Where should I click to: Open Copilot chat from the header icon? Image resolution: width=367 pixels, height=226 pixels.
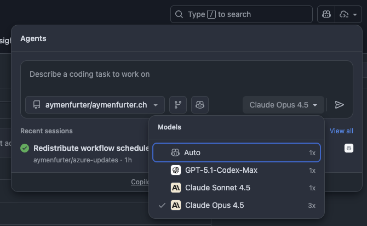coord(326,14)
